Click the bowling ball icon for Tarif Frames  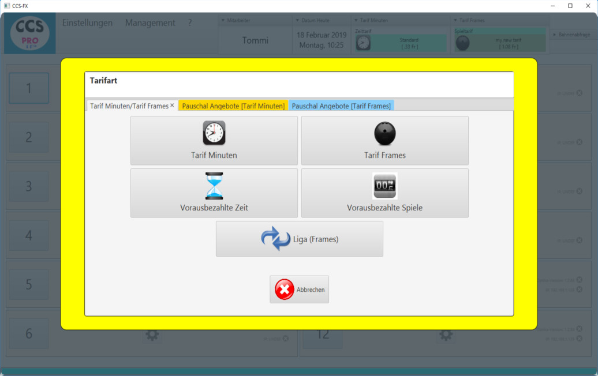[385, 133]
